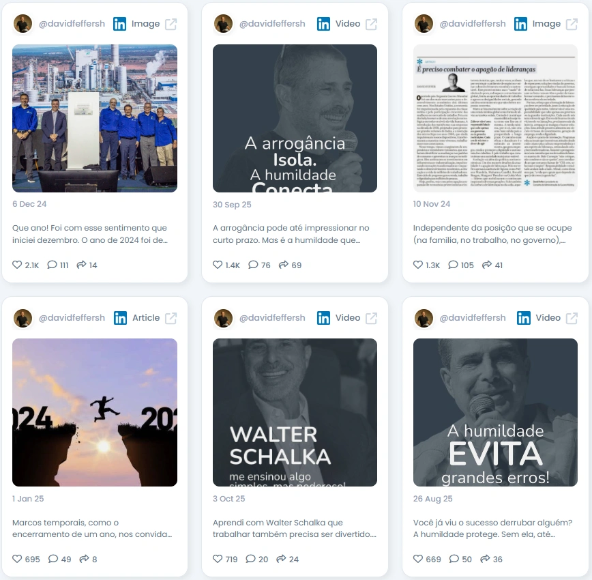592x580 pixels.
Task: Like the Walter Schalka video with 719 likes
Action: (218, 559)
